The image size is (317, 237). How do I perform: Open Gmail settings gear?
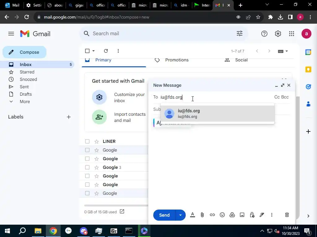tap(278, 34)
